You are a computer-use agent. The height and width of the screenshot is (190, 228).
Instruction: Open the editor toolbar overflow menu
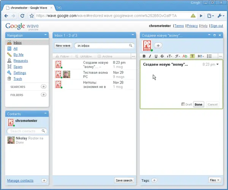220,56
